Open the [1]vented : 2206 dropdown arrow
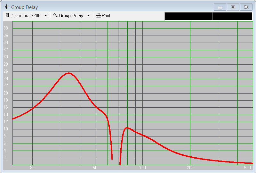Image resolution: width=256 pixels, height=173 pixels. coord(45,15)
